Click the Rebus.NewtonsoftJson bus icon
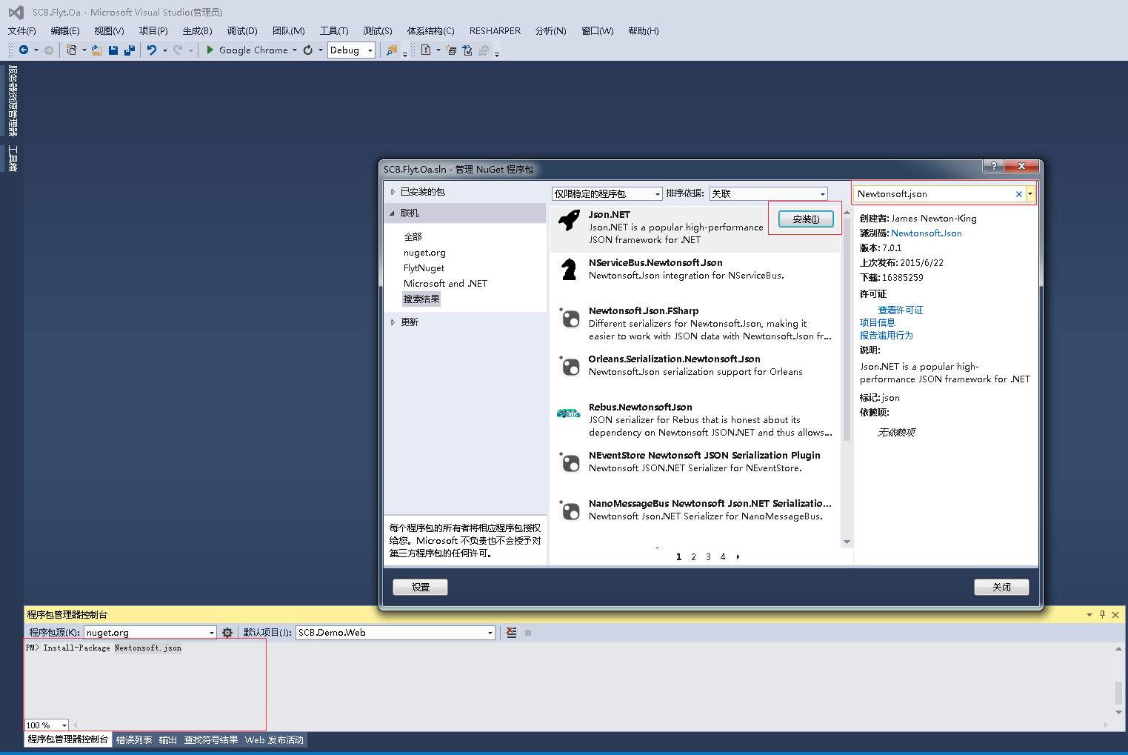 (x=569, y=413)
